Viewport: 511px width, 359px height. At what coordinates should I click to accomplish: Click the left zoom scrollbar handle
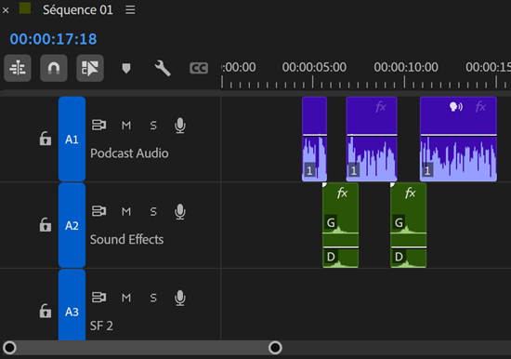[10, 348]
